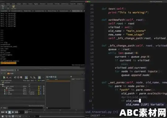Click the Scene Graph Path column header
This screenshot has height=118, width=167.
coord(6,81)
